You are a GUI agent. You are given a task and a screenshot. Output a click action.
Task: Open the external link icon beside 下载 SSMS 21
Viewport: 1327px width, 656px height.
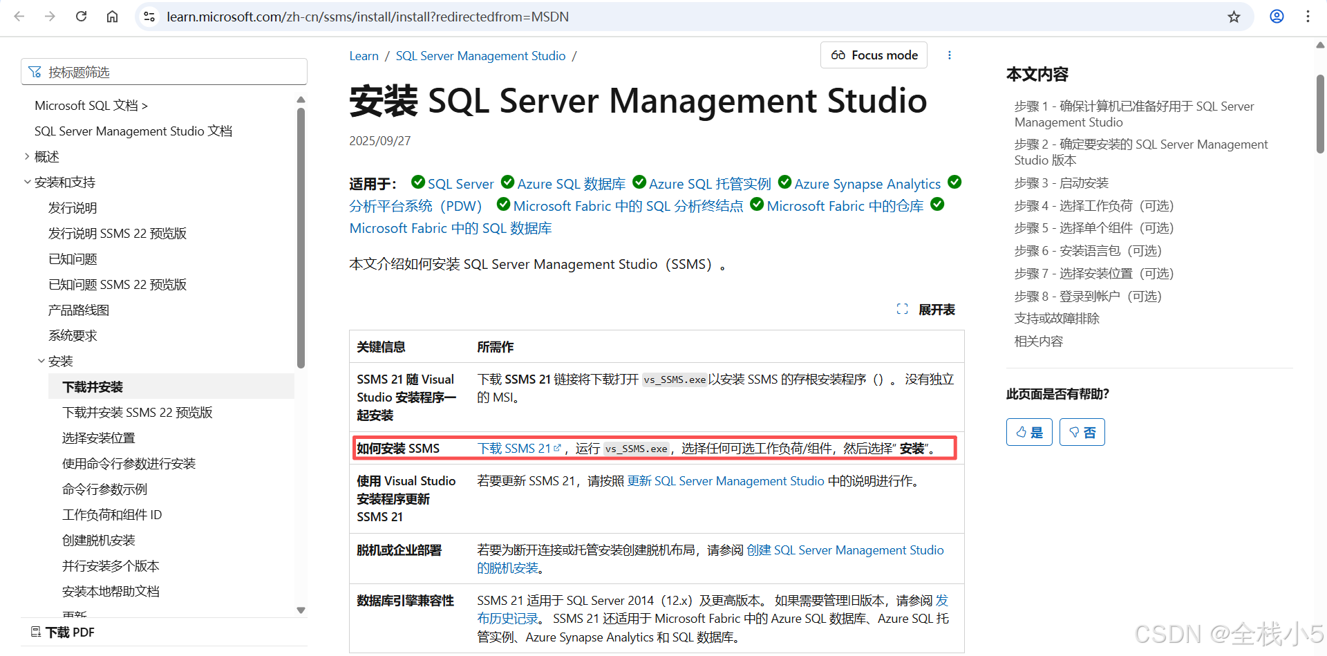click(x=558, y=447)
